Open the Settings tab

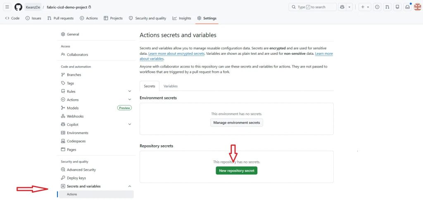tap(207, 18)
